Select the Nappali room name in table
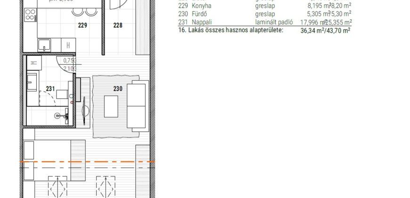Screen dimensions: 410x198 pos(201,22)
